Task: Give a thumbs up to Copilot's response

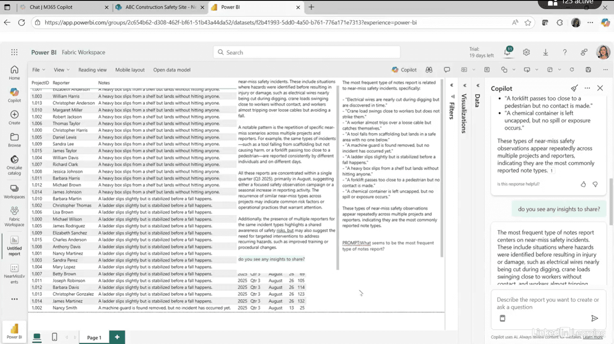Action: 583,184
